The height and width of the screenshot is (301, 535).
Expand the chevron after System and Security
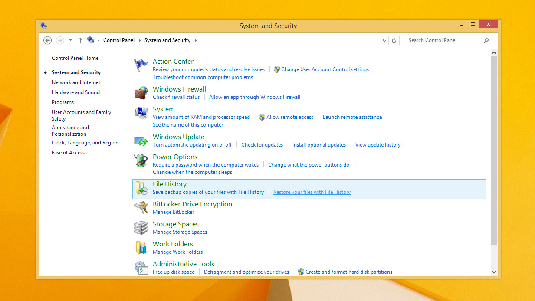click(196, 40)
